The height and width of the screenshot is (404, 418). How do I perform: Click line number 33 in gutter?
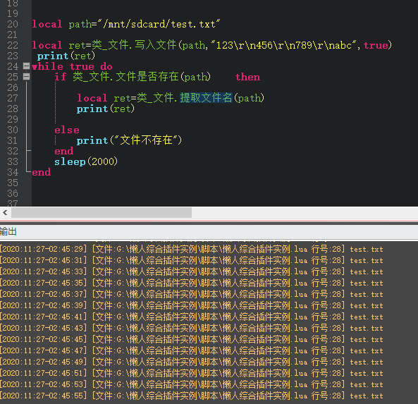click(13, 161)
